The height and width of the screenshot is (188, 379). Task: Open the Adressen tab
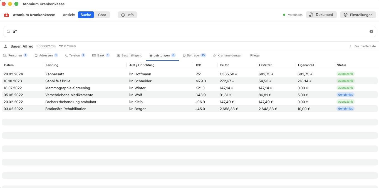(x=46, y=55)
